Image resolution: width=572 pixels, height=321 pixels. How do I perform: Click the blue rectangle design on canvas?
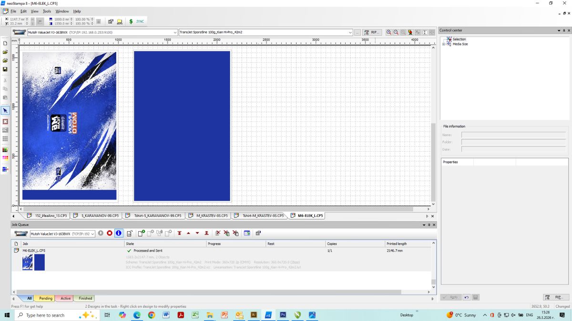[182, 126]
